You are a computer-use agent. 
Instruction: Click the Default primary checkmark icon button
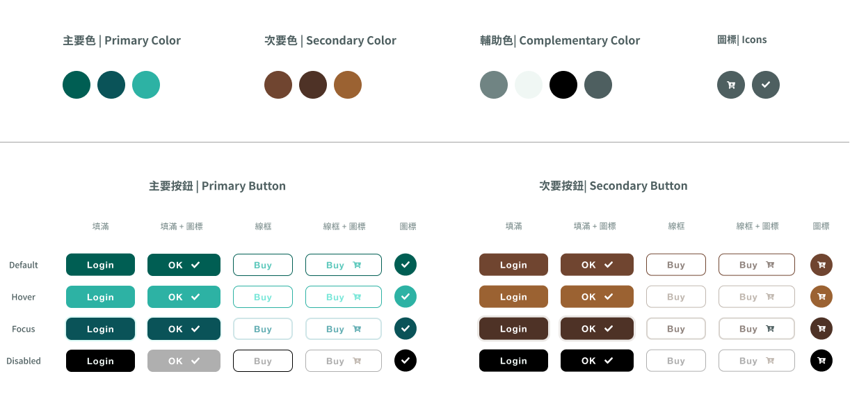click(x=406, y=265)
